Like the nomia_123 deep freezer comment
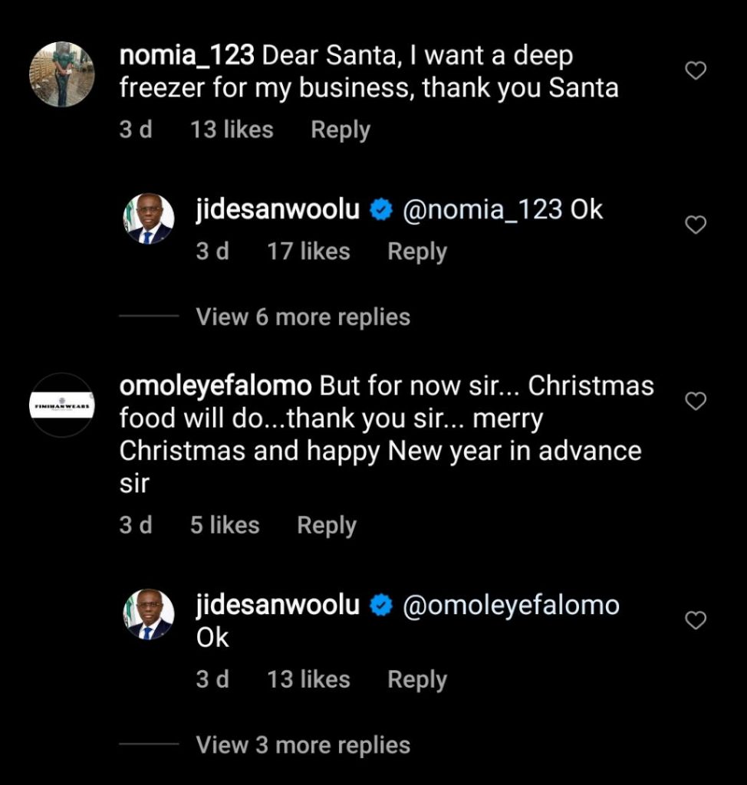 [x=695, y=71]
